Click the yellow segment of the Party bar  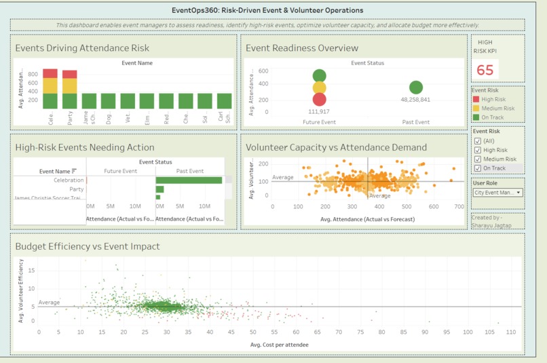pyautogui.click(x=70, y=86)
